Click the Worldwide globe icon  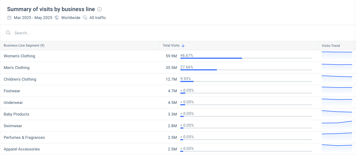point(57,18)
